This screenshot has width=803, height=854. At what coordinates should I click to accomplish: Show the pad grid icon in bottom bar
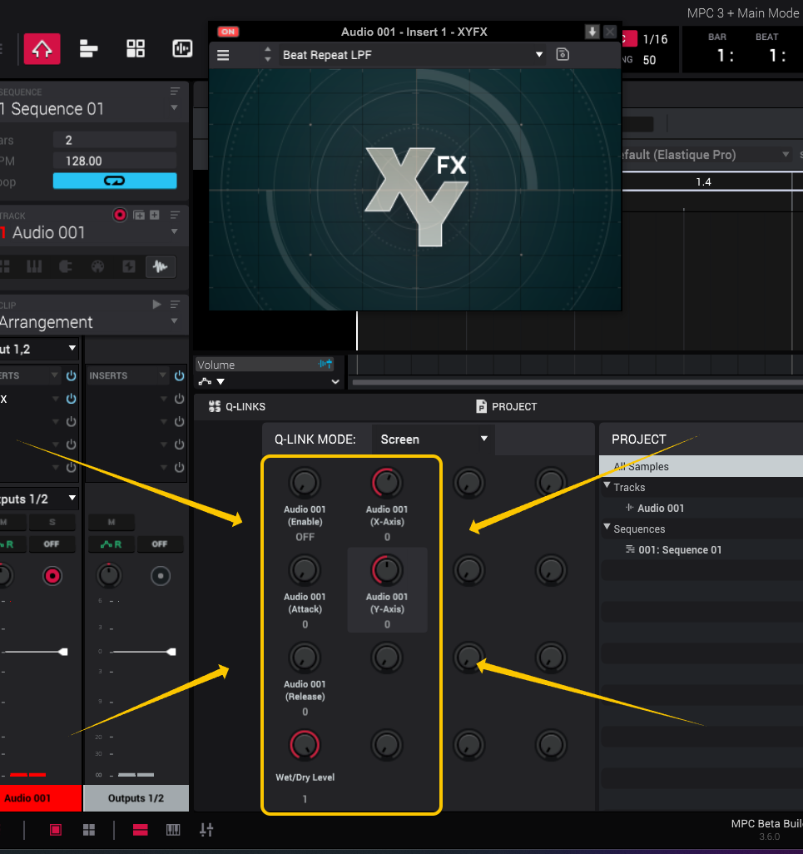point(89,830)
